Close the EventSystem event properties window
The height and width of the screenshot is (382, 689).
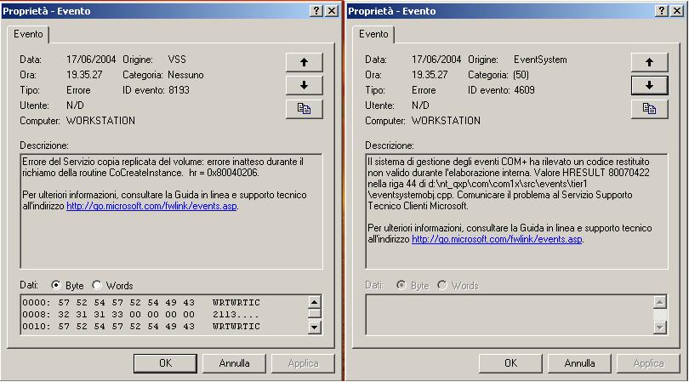point(677,11)
